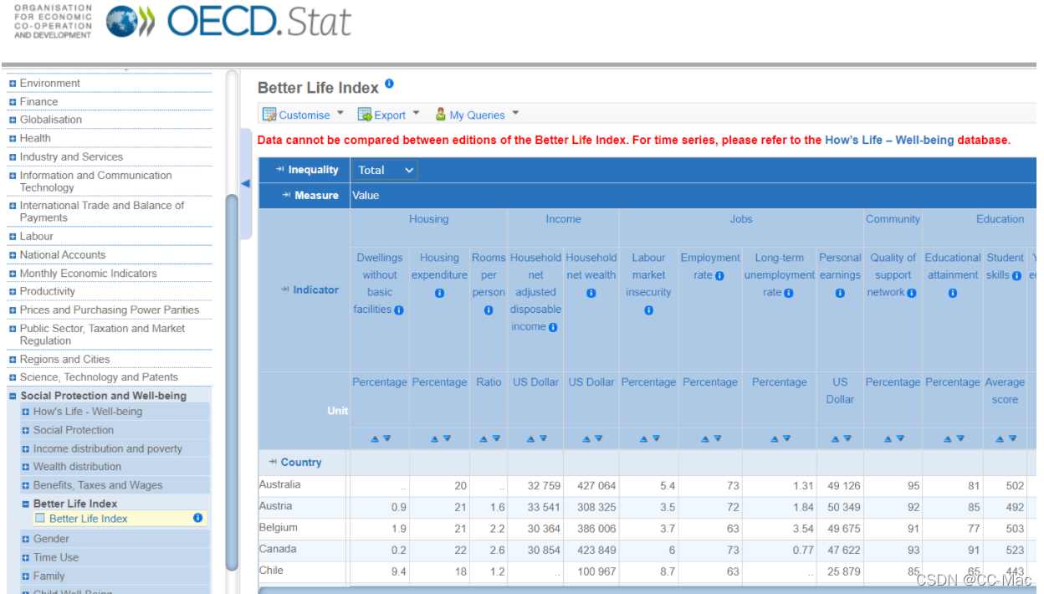
Task: Sort the Housing expenditure column ascending
Action: click(x=434, y=438)
